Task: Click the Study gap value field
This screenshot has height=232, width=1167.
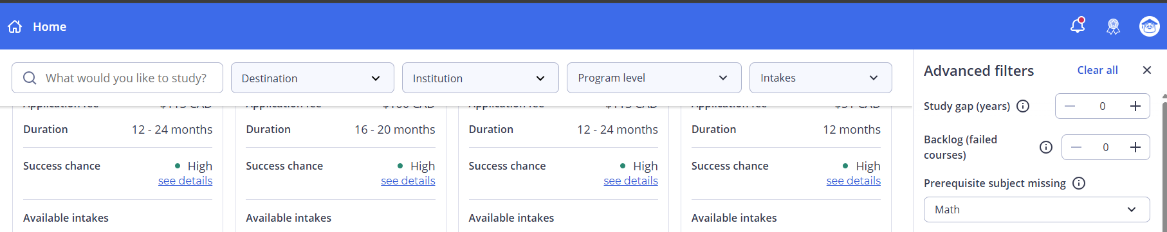Action: tap(1103, 106)
